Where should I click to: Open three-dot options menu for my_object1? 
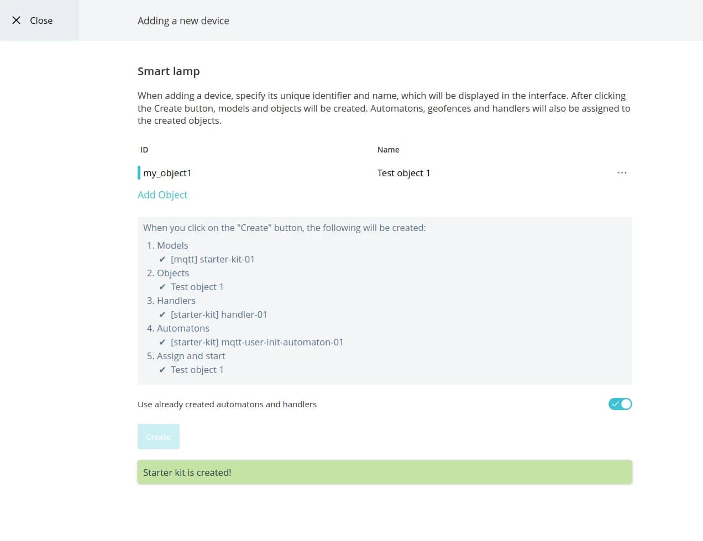pos(622,173)
